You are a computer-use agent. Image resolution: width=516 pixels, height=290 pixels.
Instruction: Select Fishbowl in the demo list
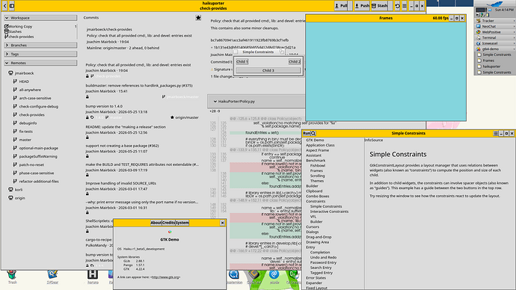click(318, 166)
